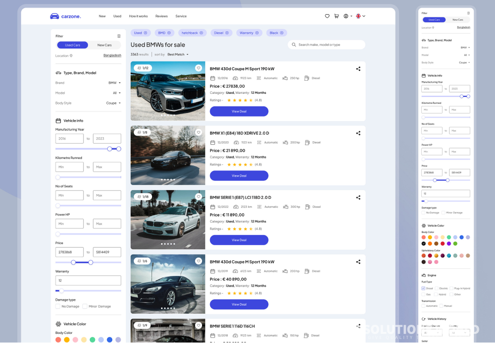
Task: Switch to New Cars tab in left Filter panel
Action: (x=105, y=45)
